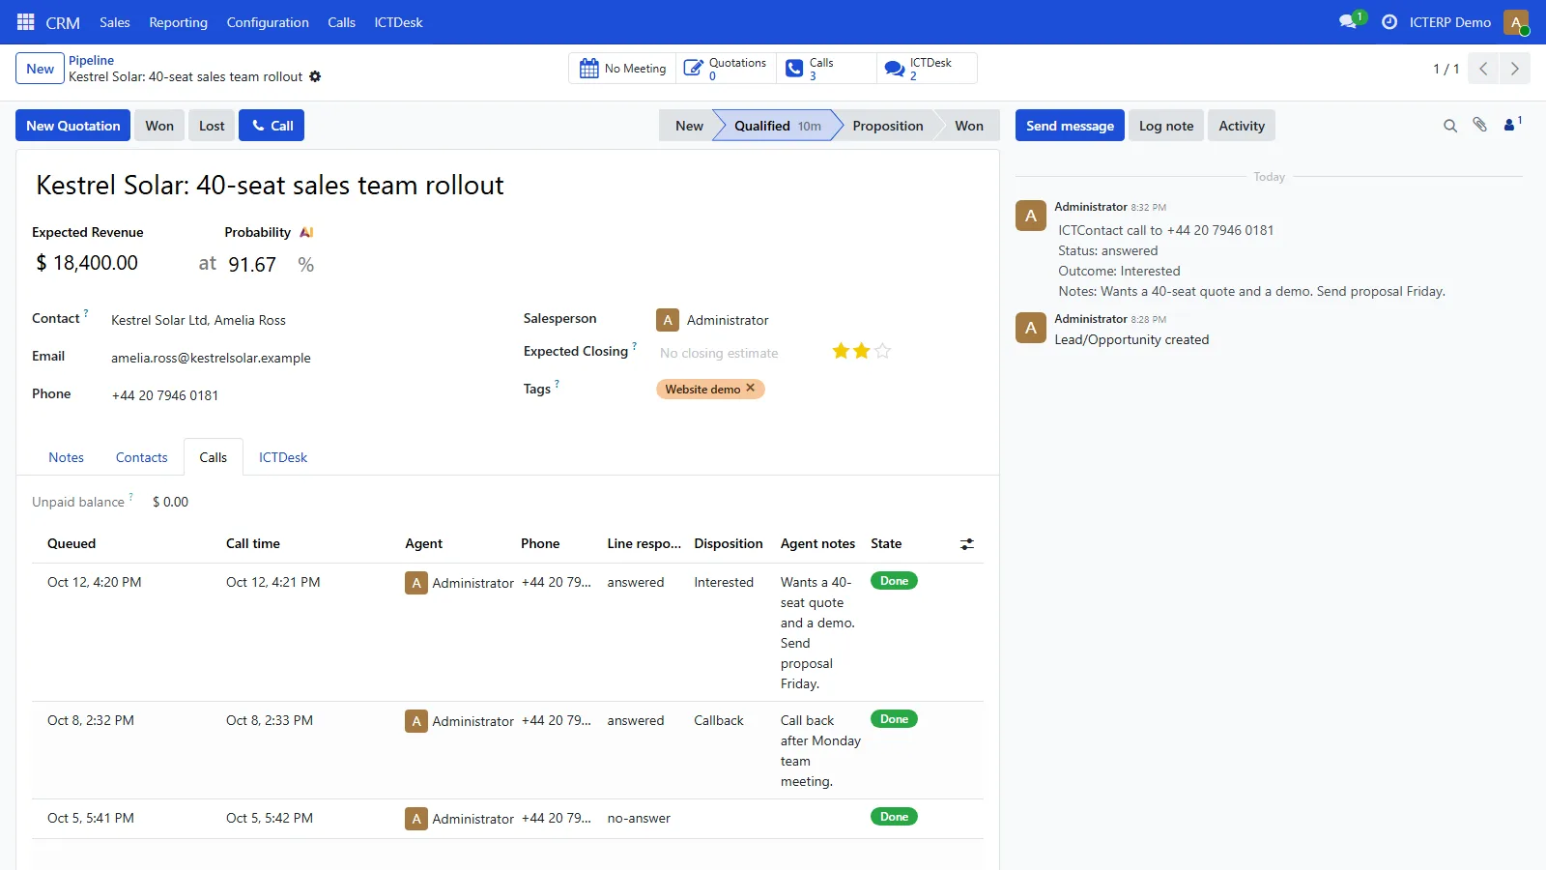
Task: Open the gear actions menu beside record title
Action: 315,76
